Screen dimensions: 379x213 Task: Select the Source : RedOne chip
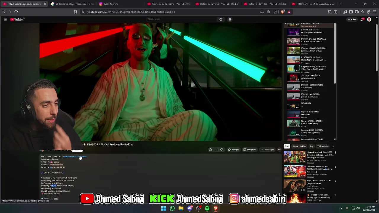point(299,146)
